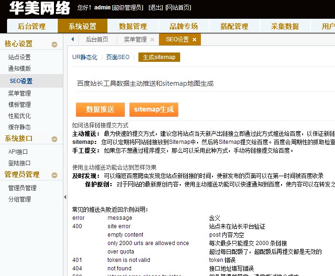Open 菜单管理 in the sidebar
The image size is (335, 276).
tap(19, 93)
